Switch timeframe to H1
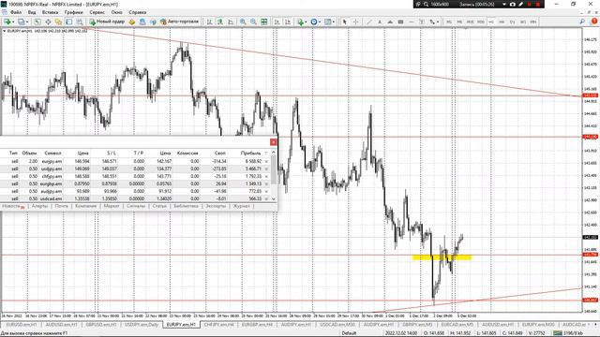Viewport: 600px width, 337px height. [x=491, y=22]
